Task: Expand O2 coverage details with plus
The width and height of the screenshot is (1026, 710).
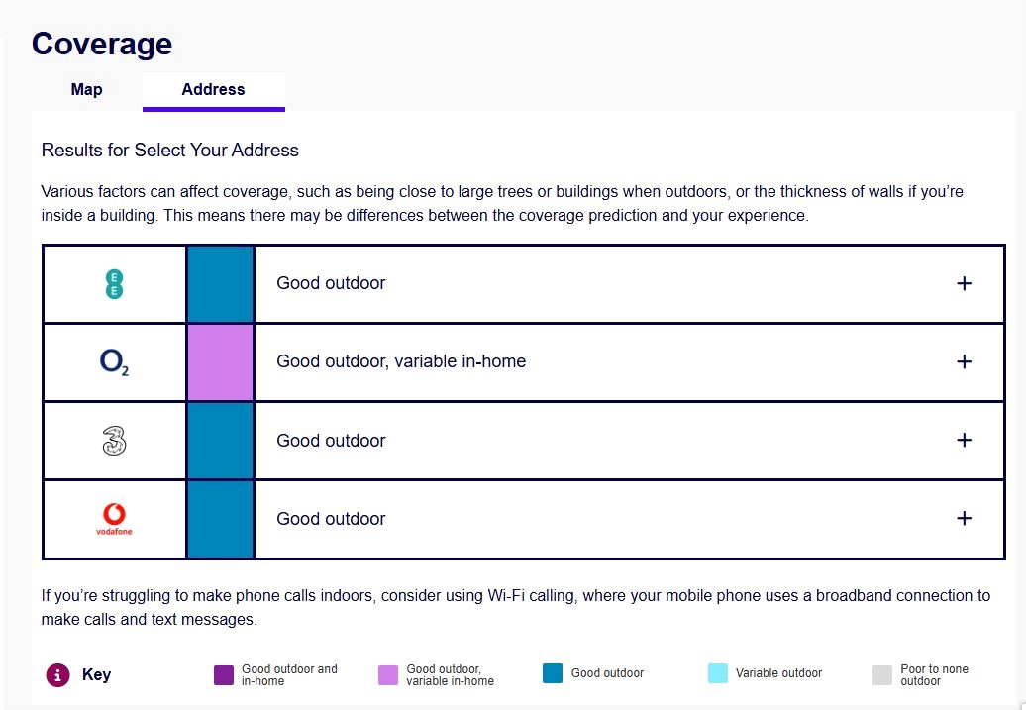Action: tap(964, 362)
